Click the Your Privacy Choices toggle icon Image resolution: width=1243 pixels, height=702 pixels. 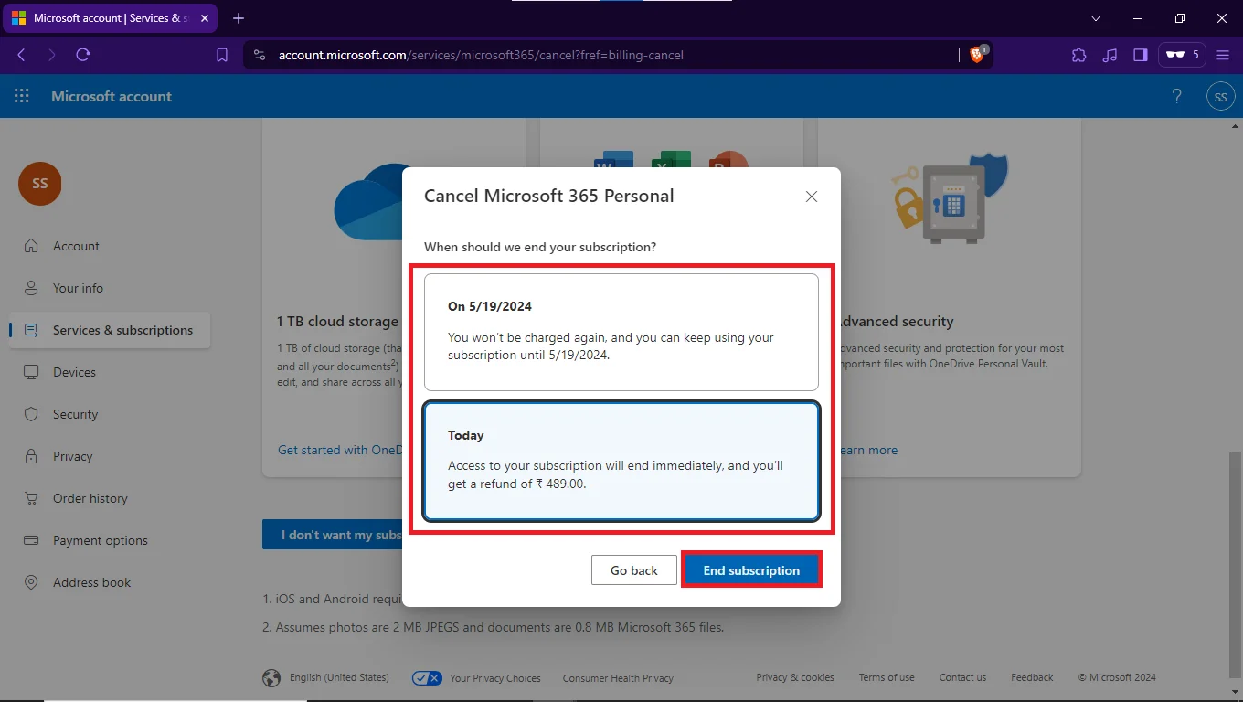pos(427,678)
